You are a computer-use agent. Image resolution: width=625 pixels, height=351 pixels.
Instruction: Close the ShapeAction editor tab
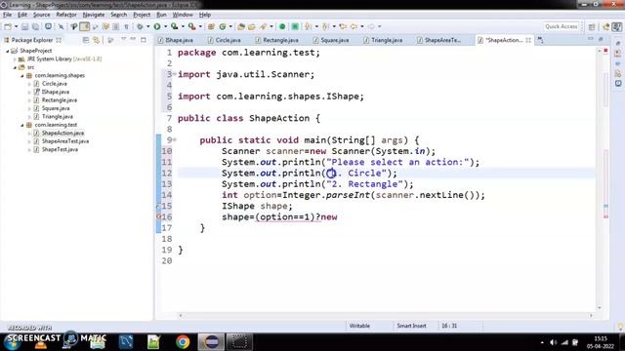(x=528, y=40)
